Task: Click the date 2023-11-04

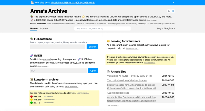Action: tap(168, 85)
